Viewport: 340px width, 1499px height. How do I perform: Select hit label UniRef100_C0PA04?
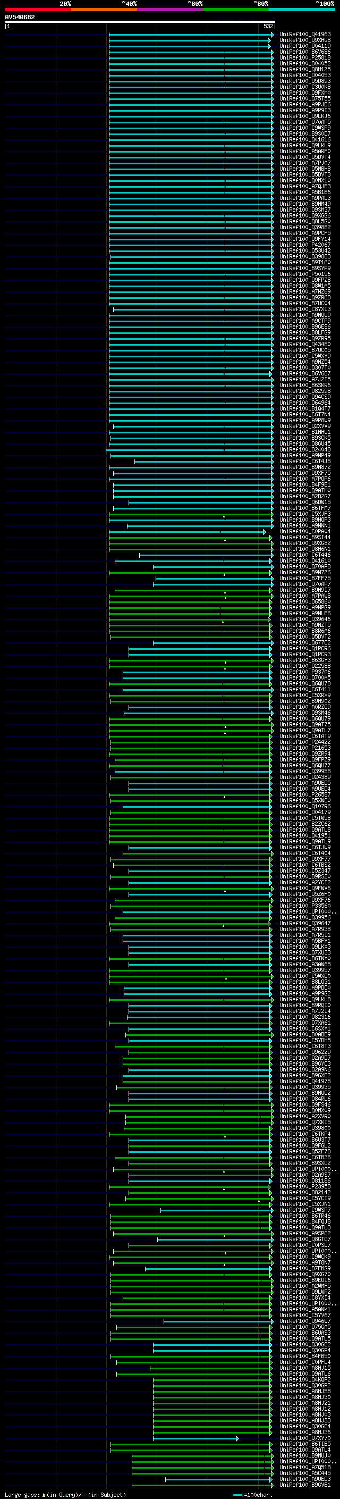305,531
